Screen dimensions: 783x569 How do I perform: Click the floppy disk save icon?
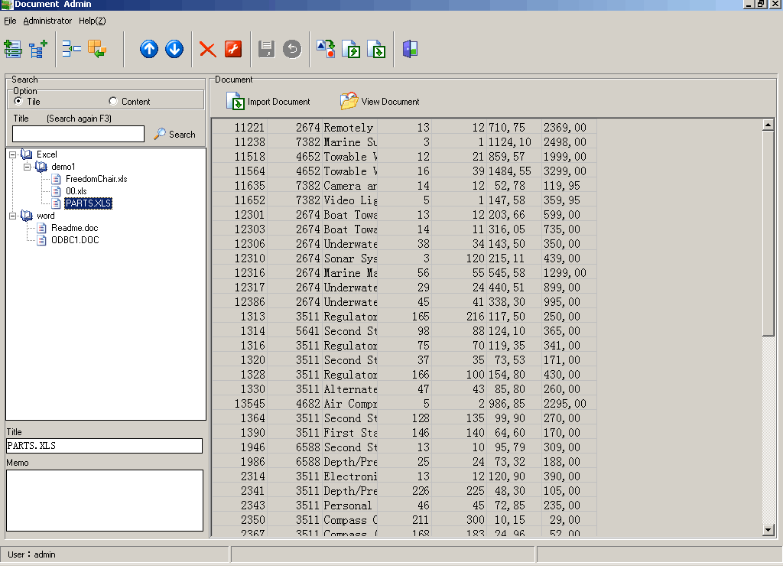(266, 50)
